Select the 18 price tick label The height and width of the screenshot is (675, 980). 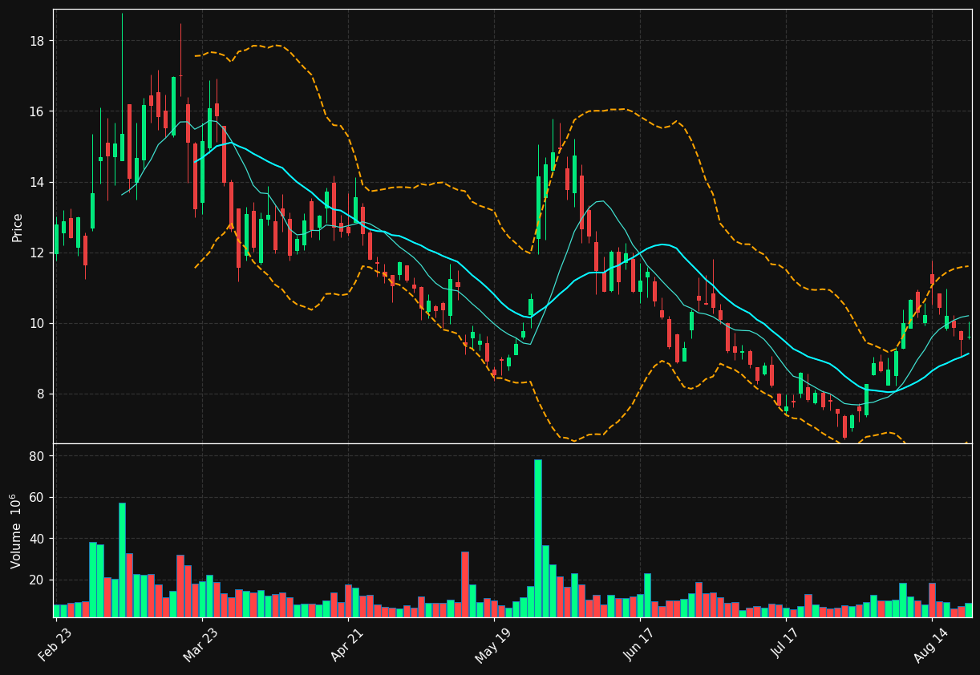point(38,41)
